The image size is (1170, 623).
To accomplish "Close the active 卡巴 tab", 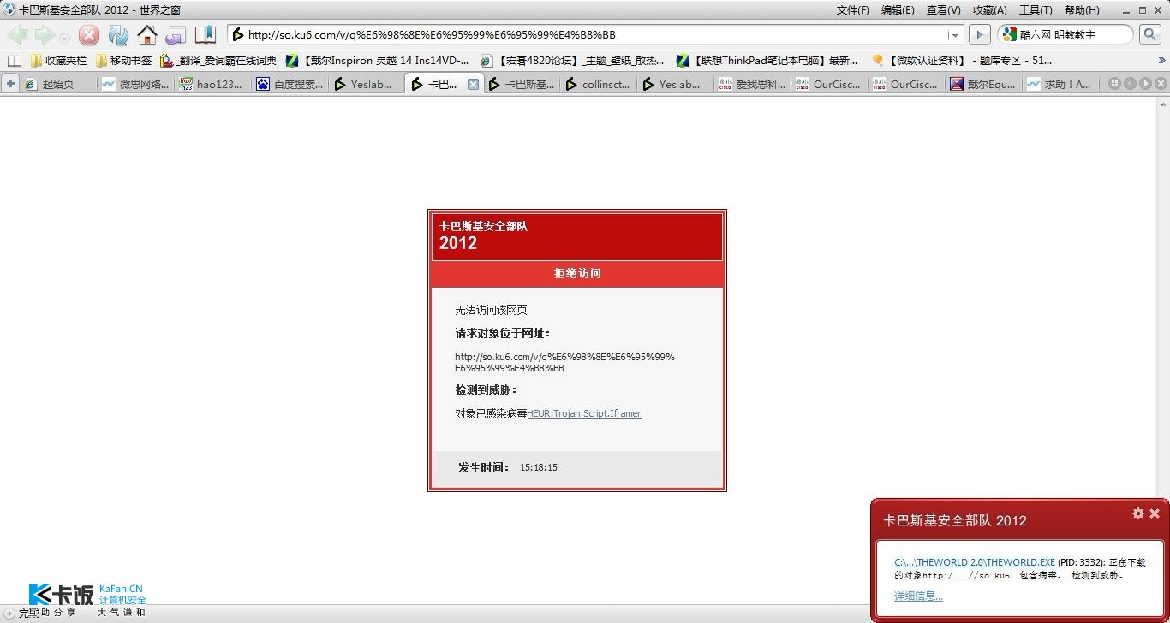I will point(473,84).
